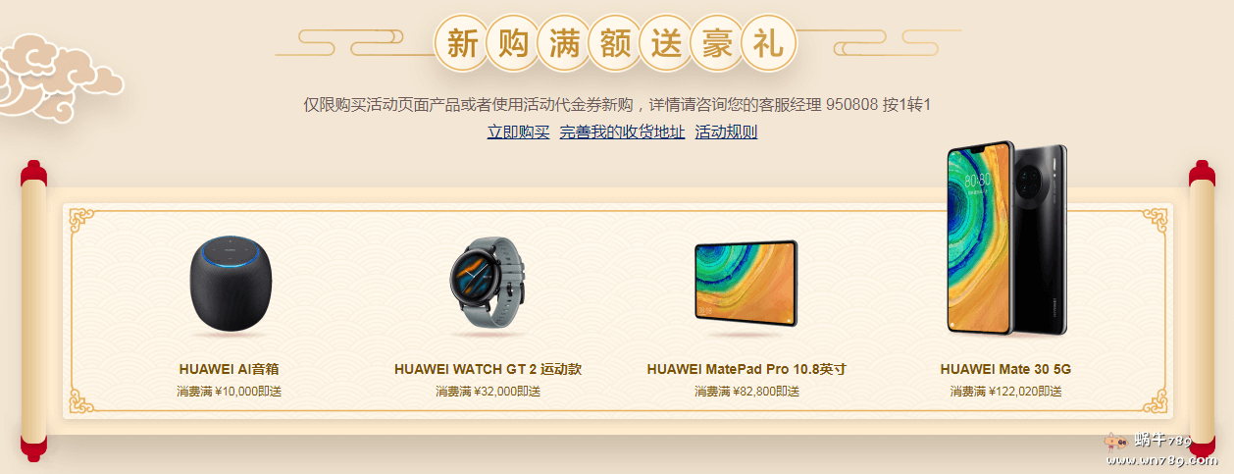Click the HUAWEI AI音箱 product title

click(x=230, y=369)
